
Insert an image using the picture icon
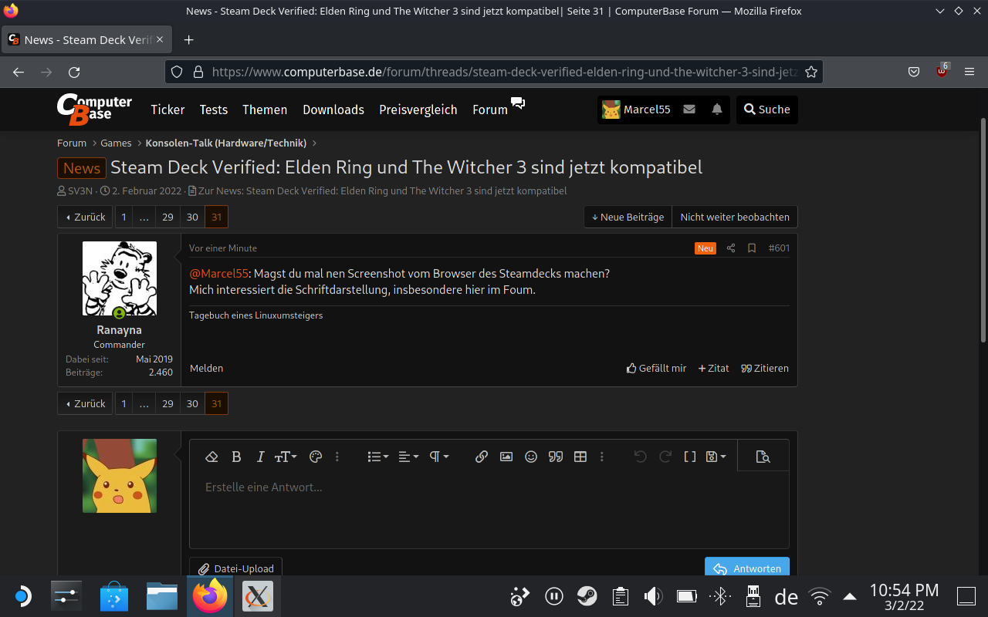pos(506,457)
